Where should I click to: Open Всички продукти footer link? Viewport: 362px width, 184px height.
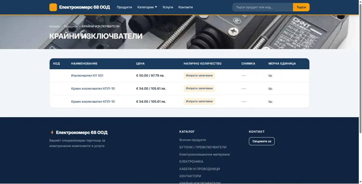tap(193, 140)
